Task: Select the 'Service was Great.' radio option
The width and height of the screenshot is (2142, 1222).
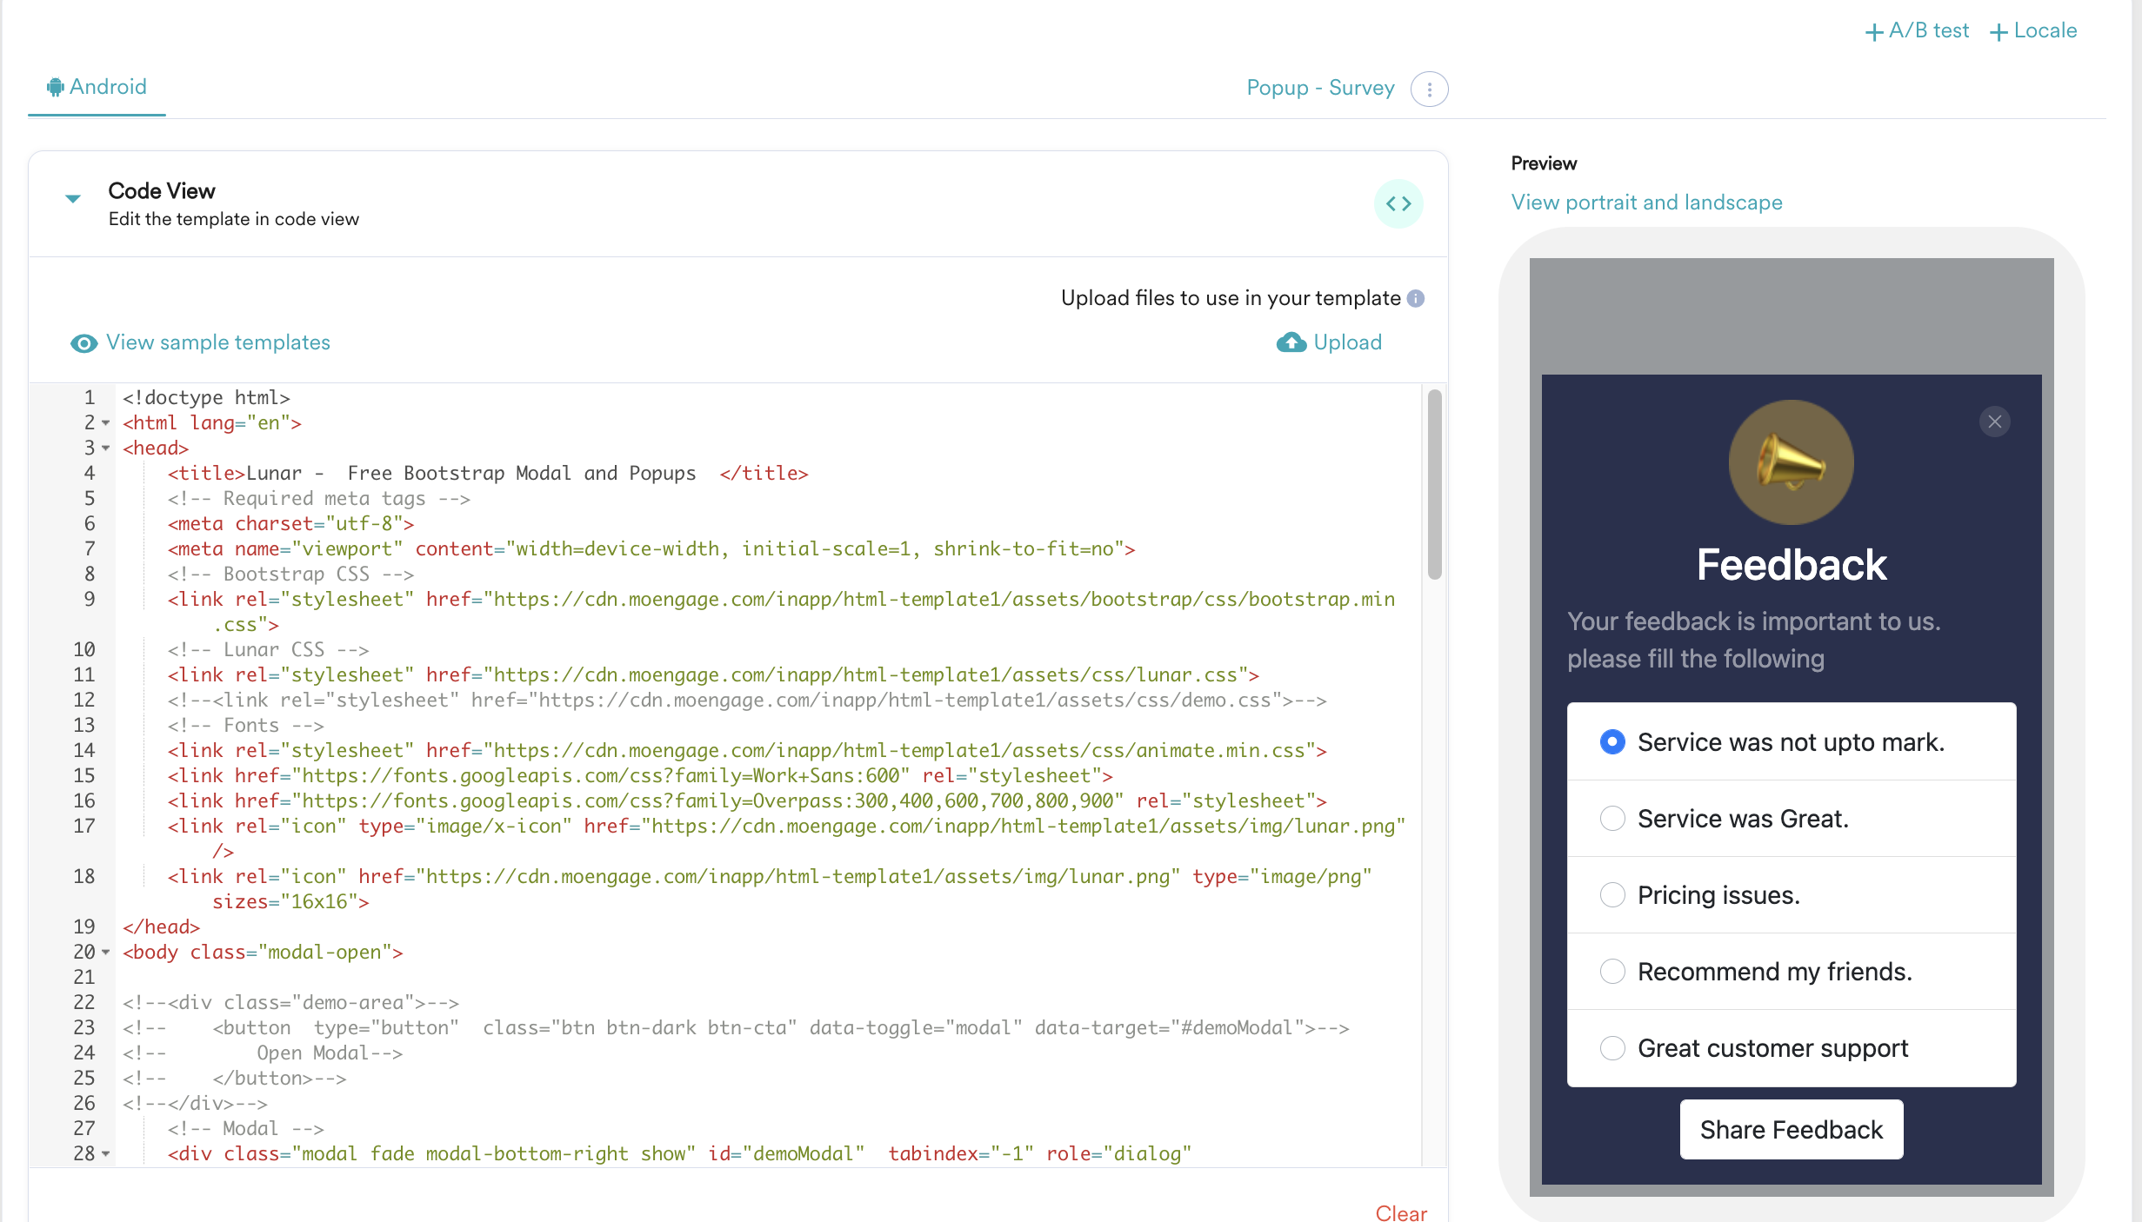Action: pos(1612,819)
